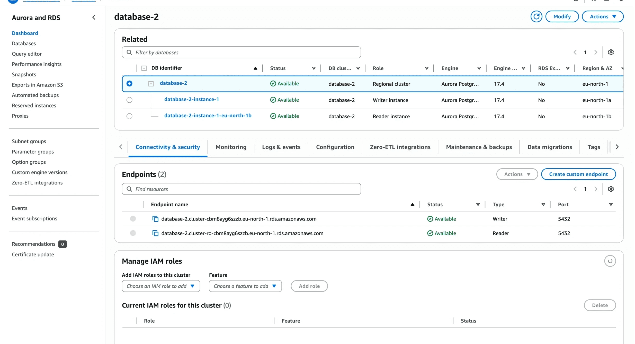Open the Maintenance & backups tab
The height and width of the screenshot is (344, 635).
(479, 147)
